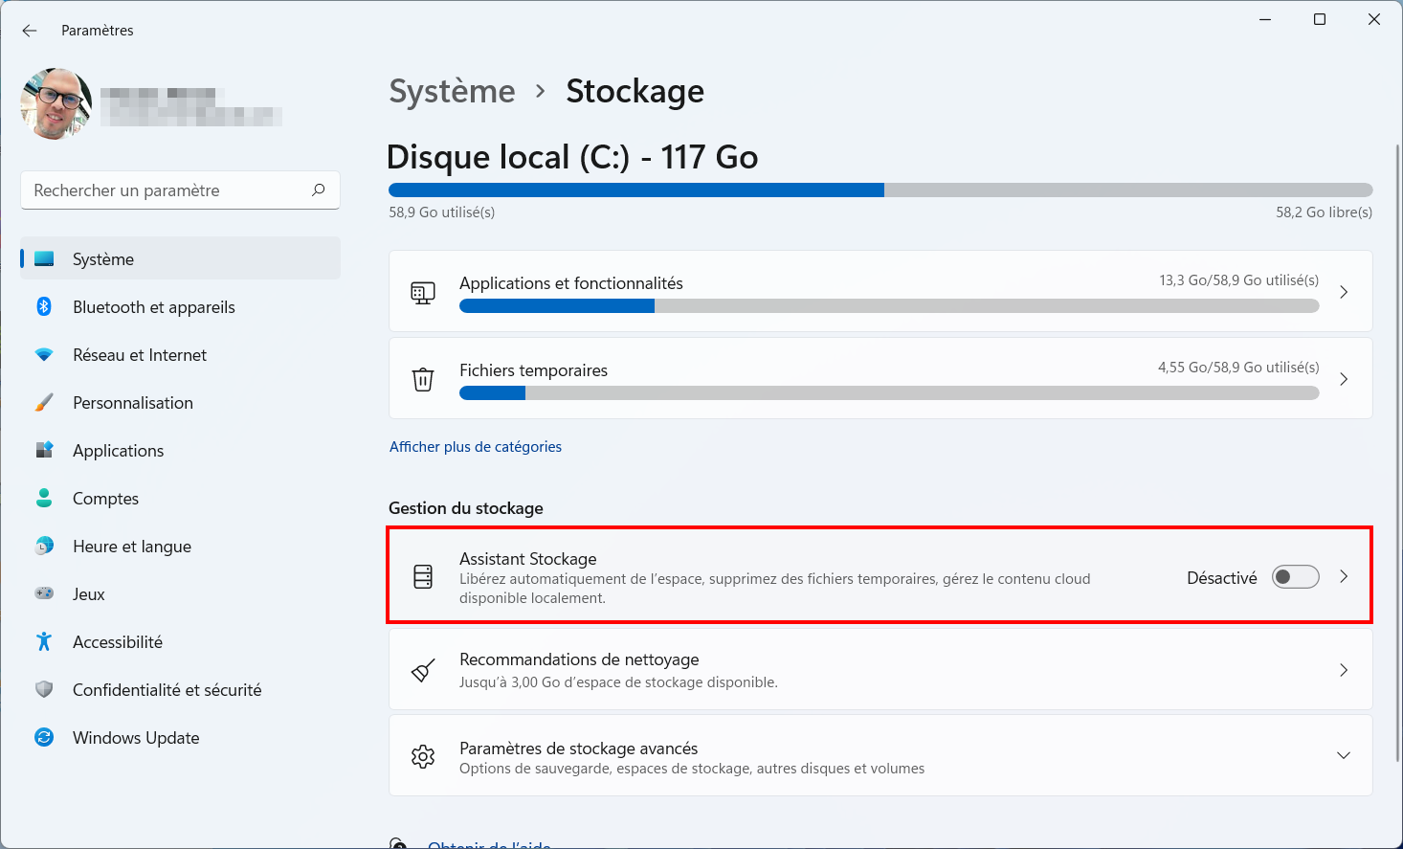Select Système in the sidebar

180,258
